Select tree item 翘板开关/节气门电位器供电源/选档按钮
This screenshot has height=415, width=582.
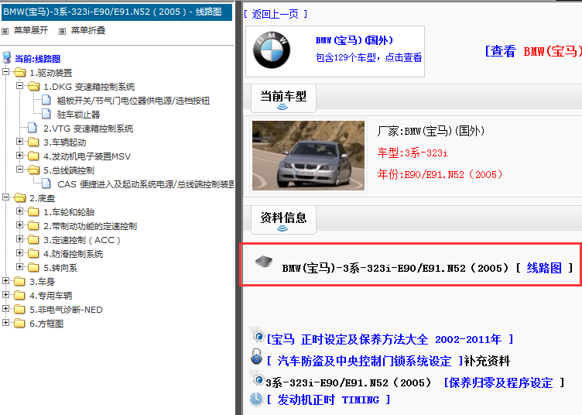tap(133, 101)
